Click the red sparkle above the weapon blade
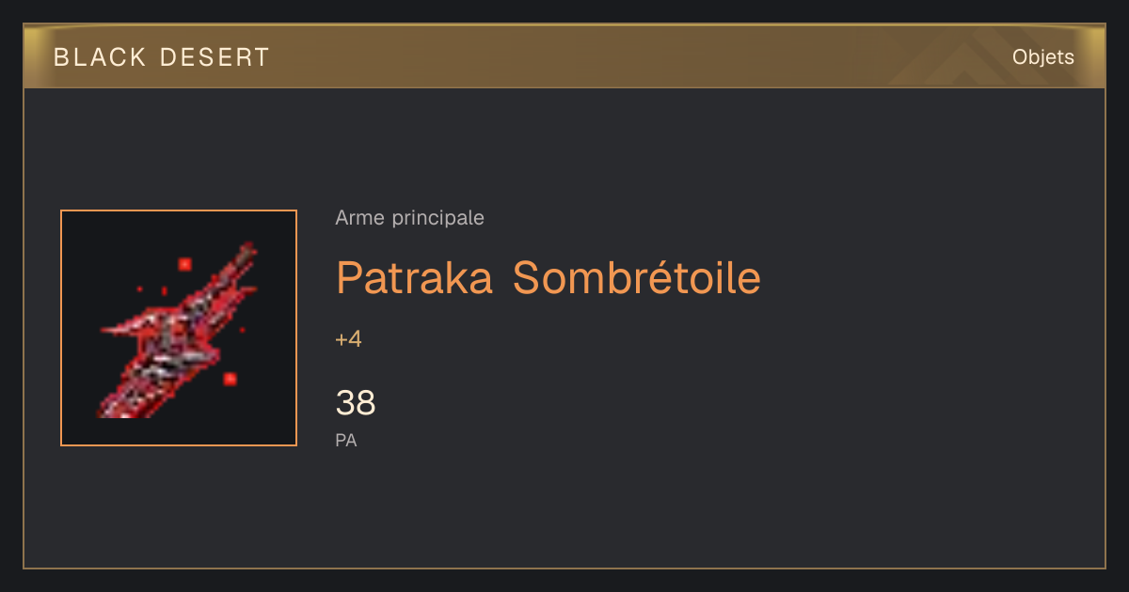Image resolution: width=1129 pixels, height=592 pixels. coord(184,265)
